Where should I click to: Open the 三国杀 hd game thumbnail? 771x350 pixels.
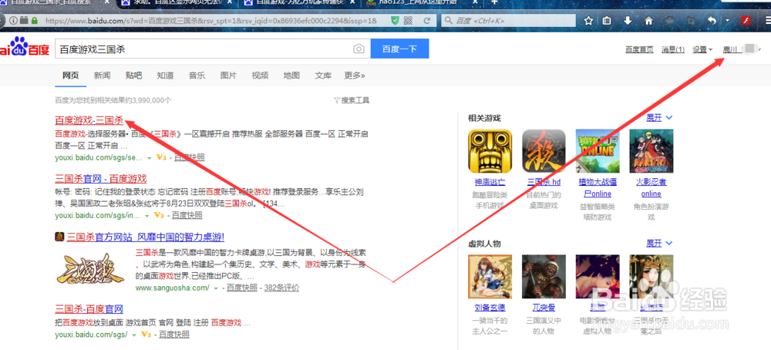click(544, 151)
